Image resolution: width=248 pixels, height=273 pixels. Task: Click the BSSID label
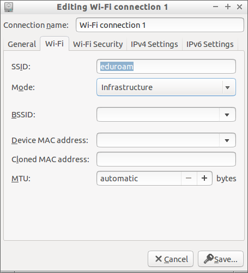pyautogui.click(x=23, y=115)
